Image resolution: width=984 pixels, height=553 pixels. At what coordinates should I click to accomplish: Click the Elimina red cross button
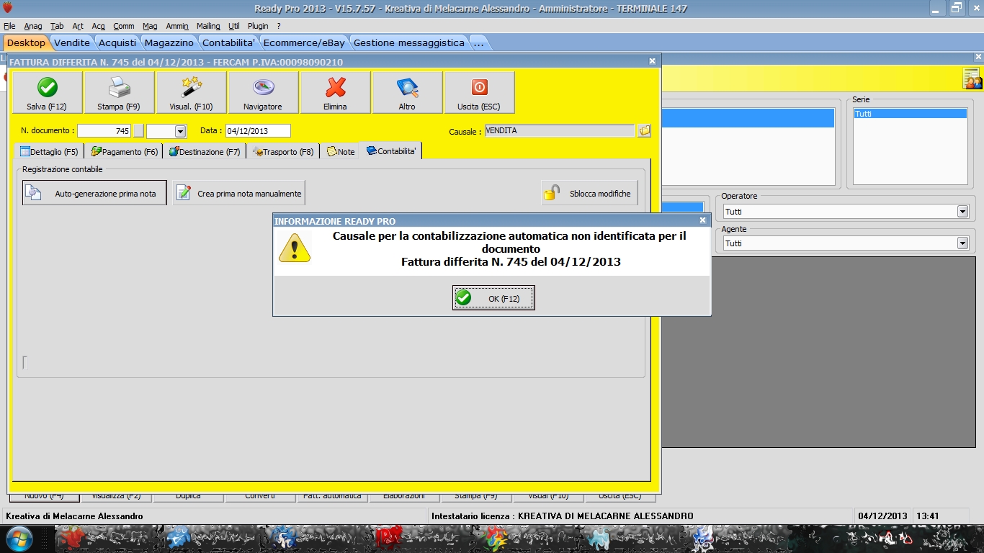(x=335, y=92)
